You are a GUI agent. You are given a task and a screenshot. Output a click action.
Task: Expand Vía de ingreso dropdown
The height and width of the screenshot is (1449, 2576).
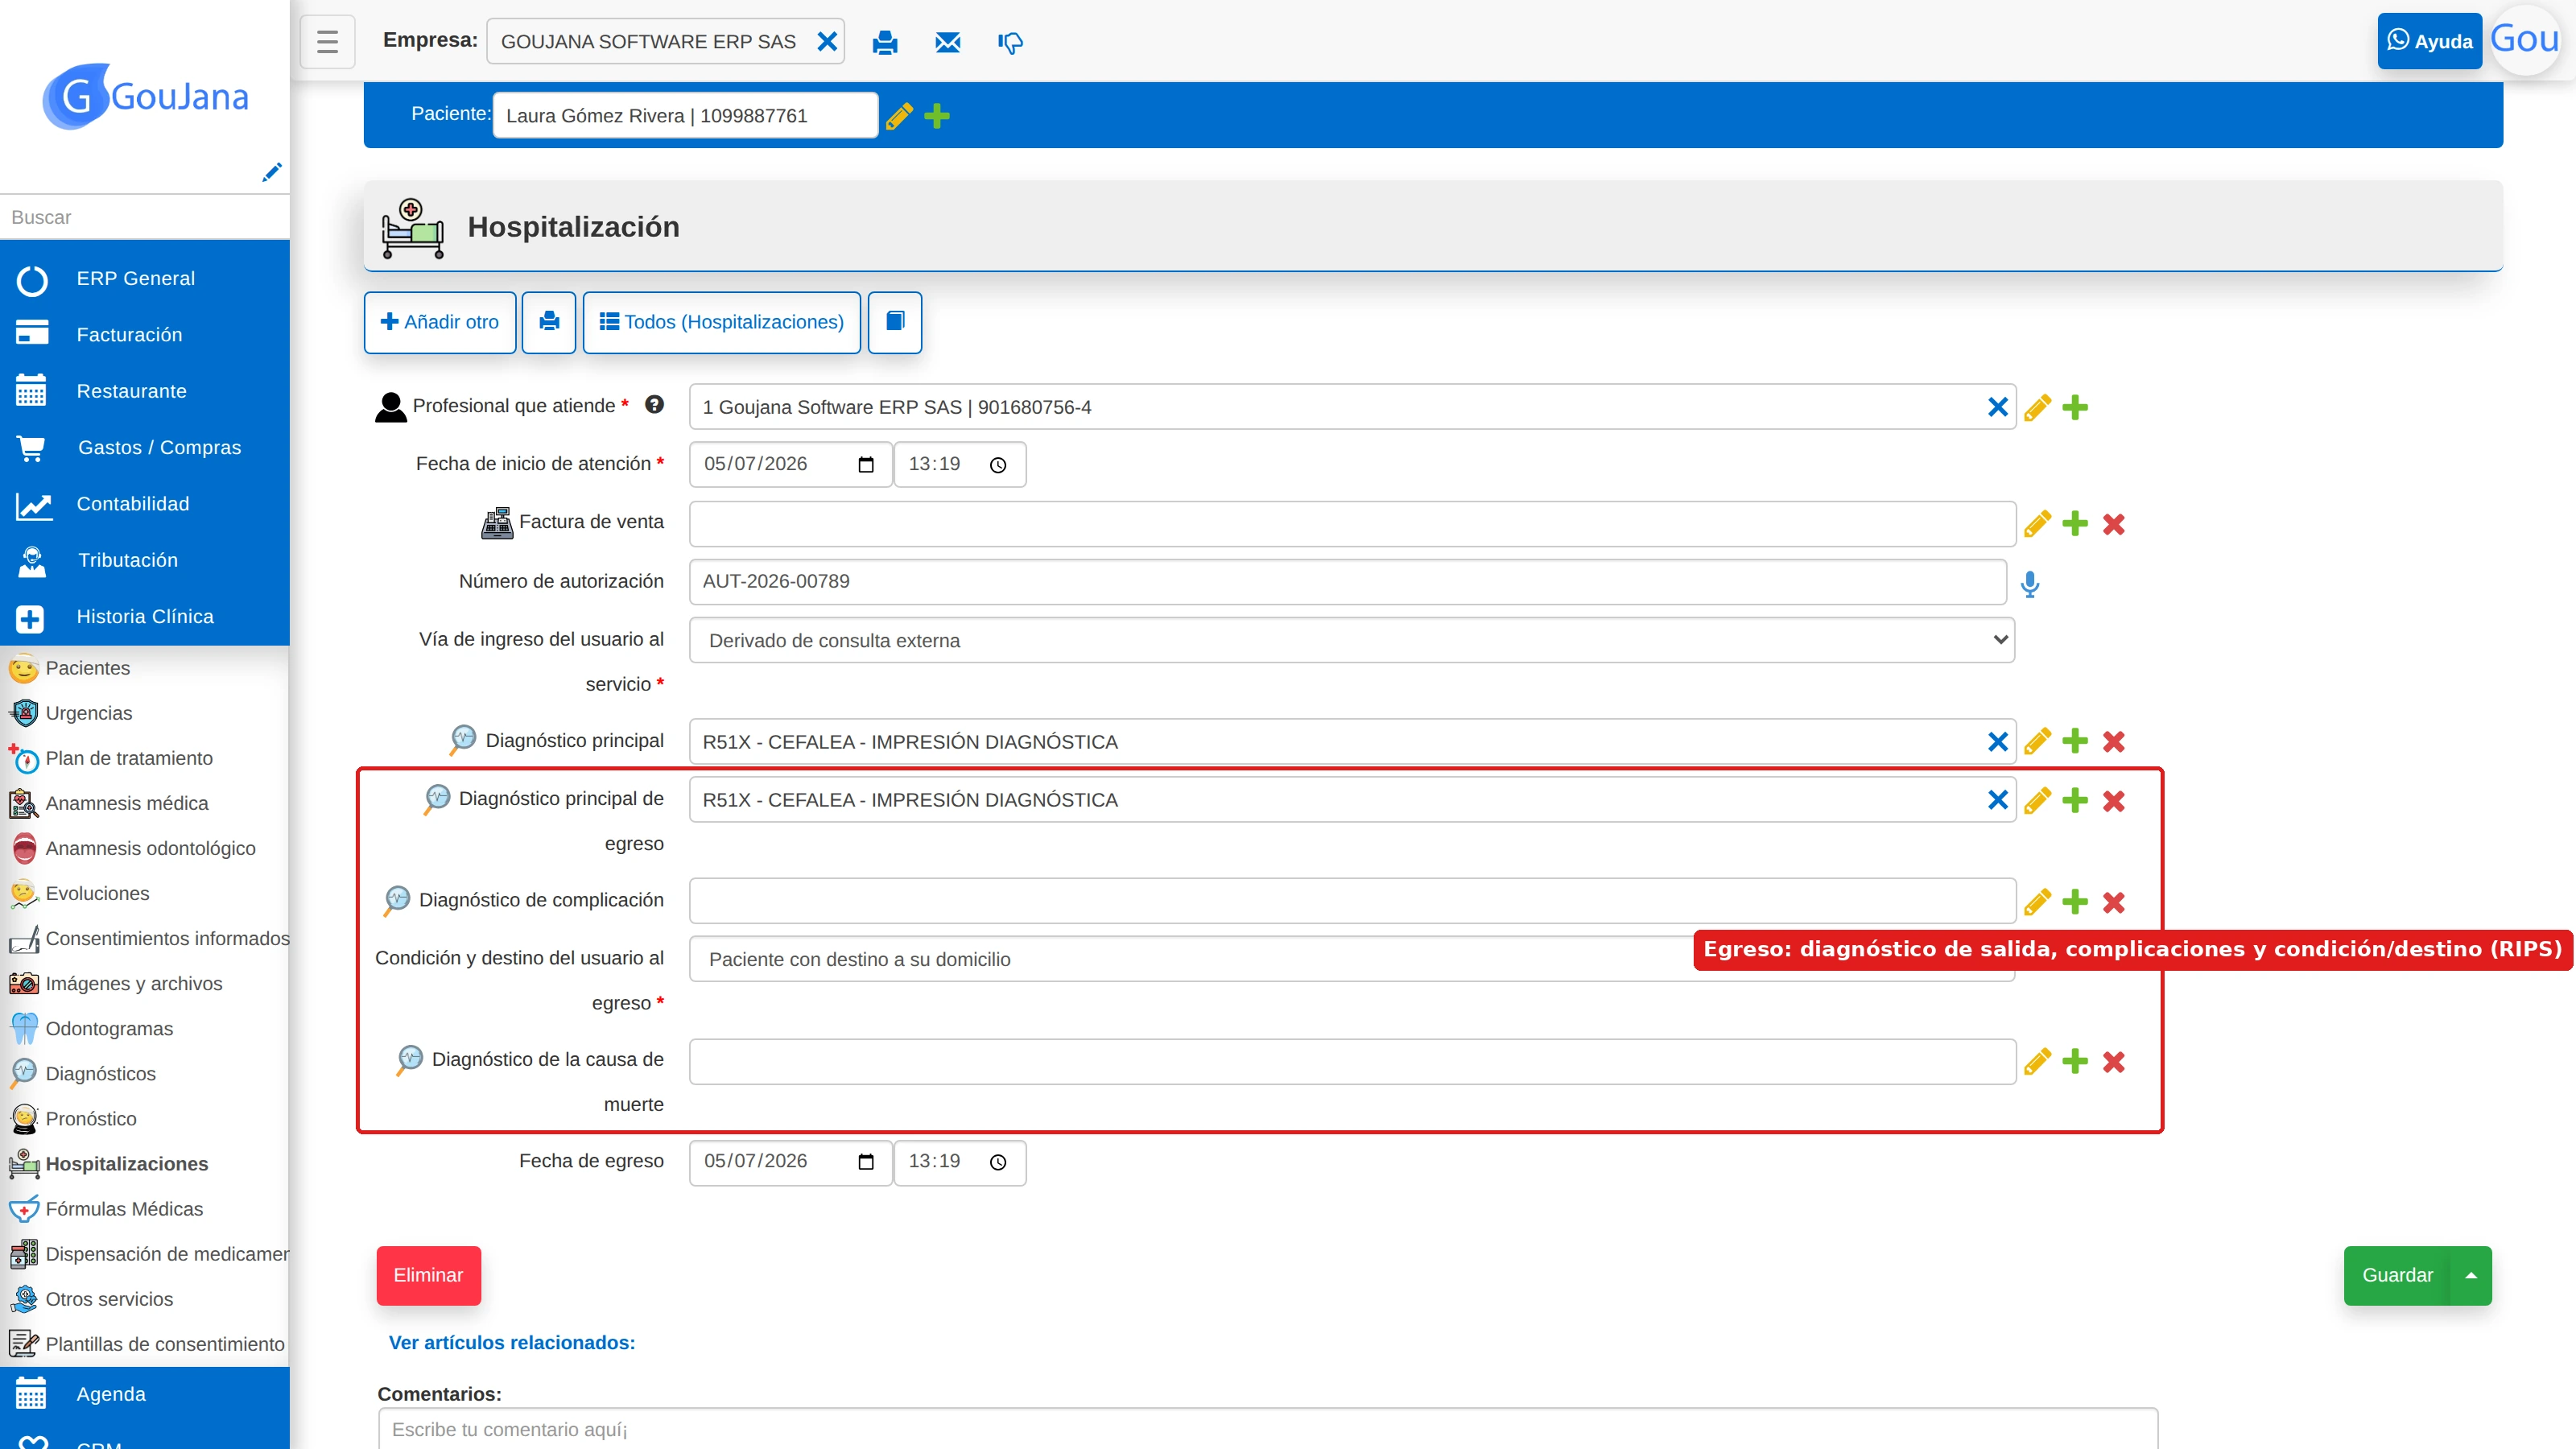(1352, 640)
